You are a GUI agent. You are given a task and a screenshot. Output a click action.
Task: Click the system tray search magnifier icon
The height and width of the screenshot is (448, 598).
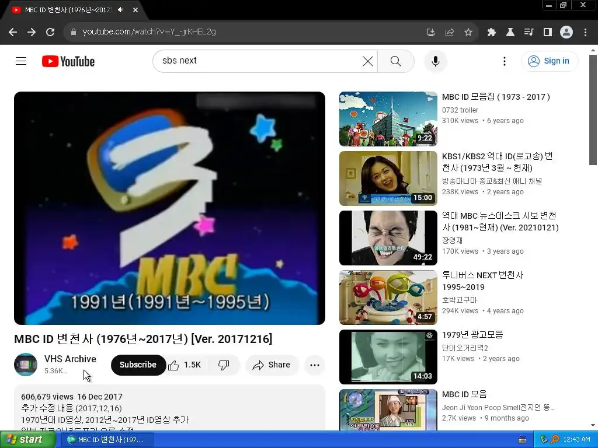click(x=555, y=439)
